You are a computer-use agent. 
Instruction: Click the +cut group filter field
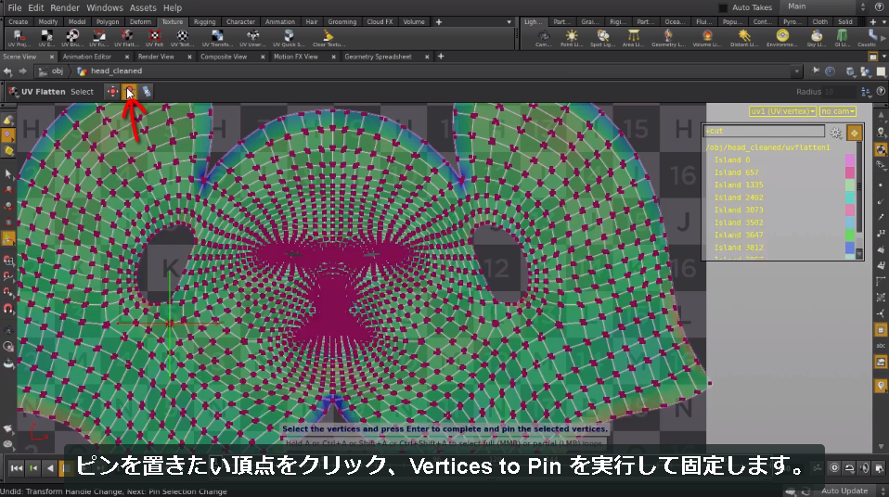coord(764,131)
